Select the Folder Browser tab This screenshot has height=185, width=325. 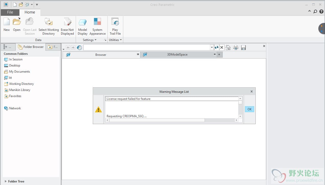[x=31, y=47]
